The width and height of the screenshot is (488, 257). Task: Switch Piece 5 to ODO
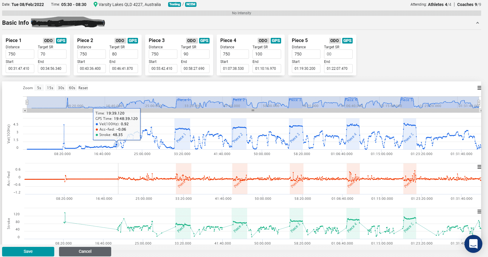point(334,41)
